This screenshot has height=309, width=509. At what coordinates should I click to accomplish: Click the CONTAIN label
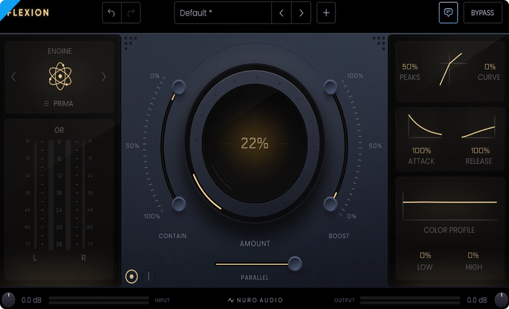click(173, 236)
